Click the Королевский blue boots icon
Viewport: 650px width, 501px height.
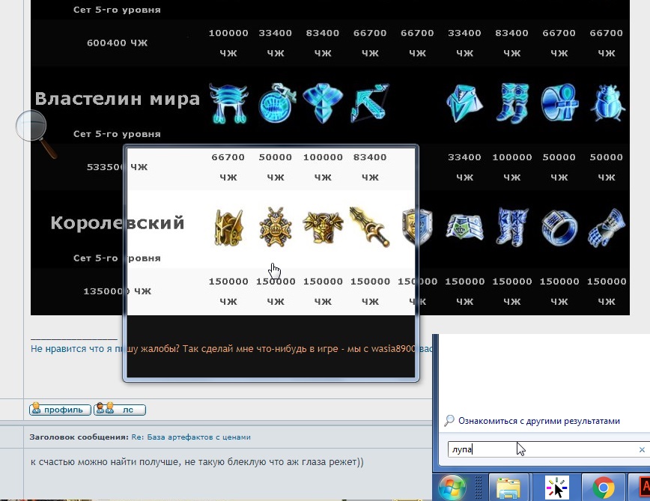(x=511, y=227)
